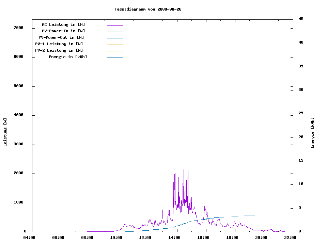Click the 20 value on the right energy axis
Image resolution: width=327 pixels, height=245 pixels.
click(x=301, y=137)
